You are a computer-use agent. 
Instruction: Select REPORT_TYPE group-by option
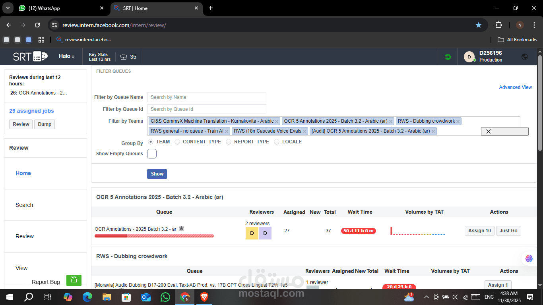tap(229, 142)
